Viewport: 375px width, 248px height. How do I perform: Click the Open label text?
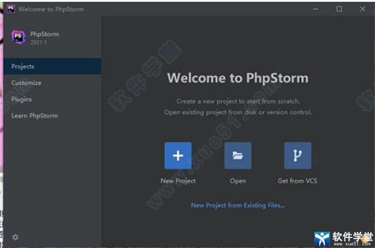pyautogui.click(x=237, y=181)
